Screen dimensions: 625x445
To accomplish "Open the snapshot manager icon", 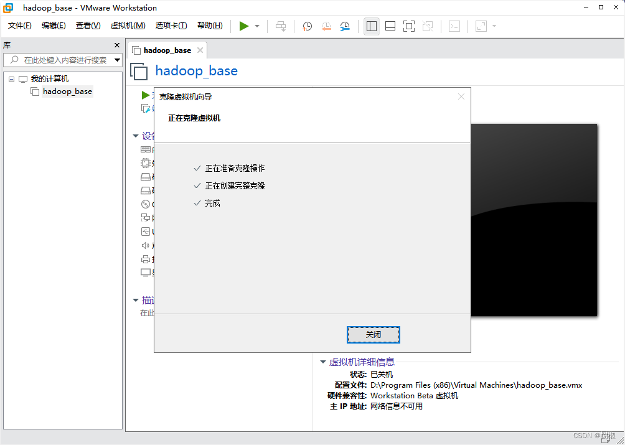I will tap(344, 26).
